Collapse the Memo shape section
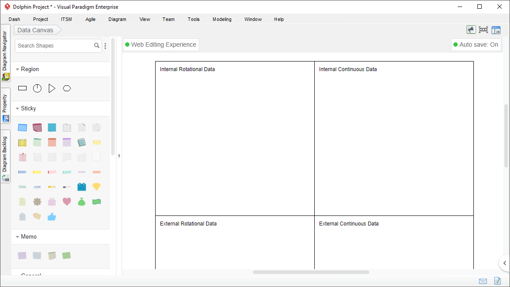The width and height of the screenshot is (510, 287). click(17, 236)
